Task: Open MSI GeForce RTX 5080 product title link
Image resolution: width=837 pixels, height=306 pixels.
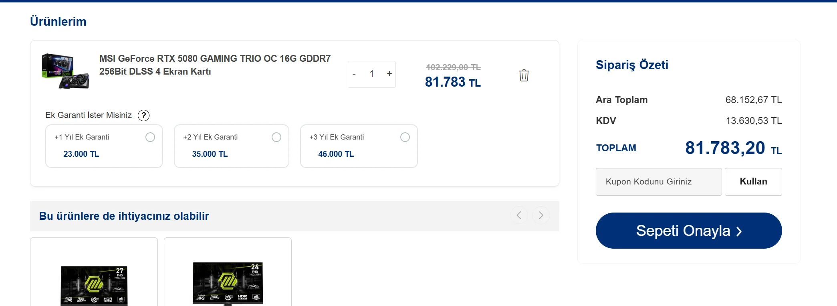Action: [x=215, y=65]
